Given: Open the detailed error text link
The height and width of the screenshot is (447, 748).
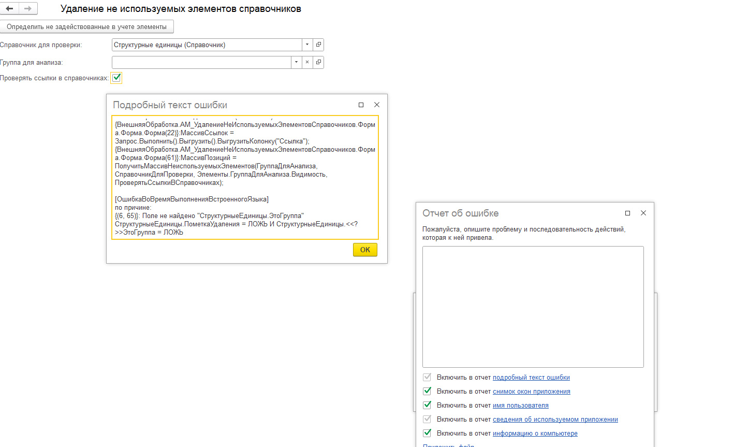Looking at the screenshot, I should [x=531, y=378].
